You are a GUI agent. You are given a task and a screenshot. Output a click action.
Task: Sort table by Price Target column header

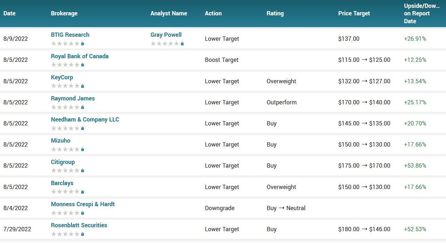354,13
